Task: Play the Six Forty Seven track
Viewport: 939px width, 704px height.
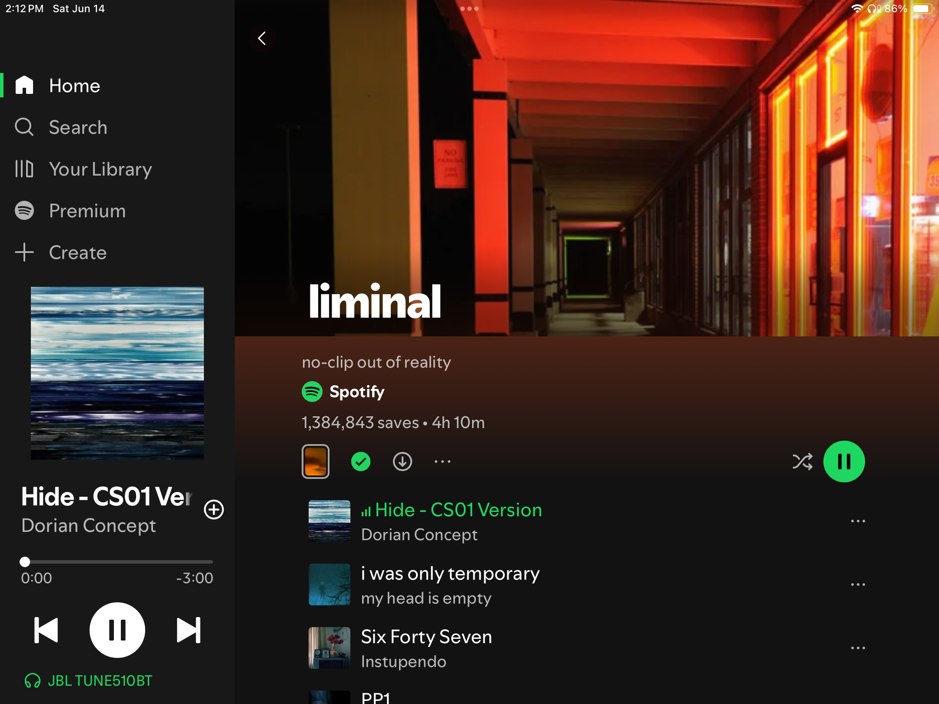Action: pyautogui.click(x=587, y=648)
